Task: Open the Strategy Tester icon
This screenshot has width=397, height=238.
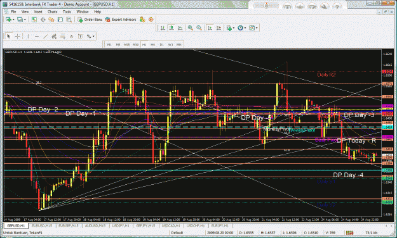Action: 69,20
